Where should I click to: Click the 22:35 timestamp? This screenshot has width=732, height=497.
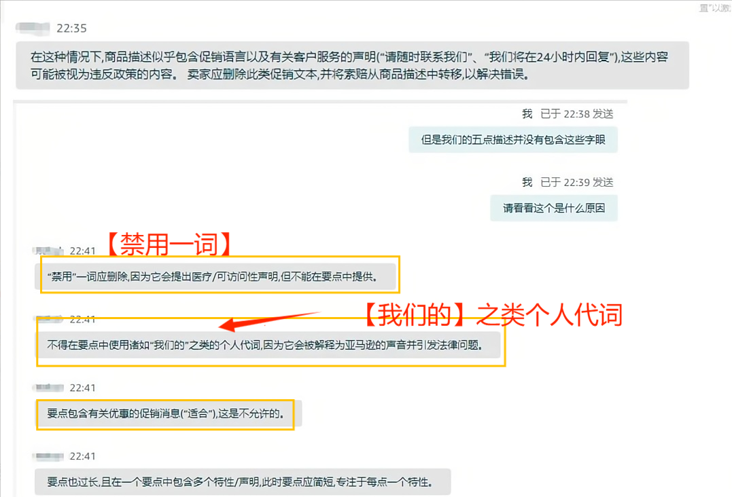[x=71, y=29]
